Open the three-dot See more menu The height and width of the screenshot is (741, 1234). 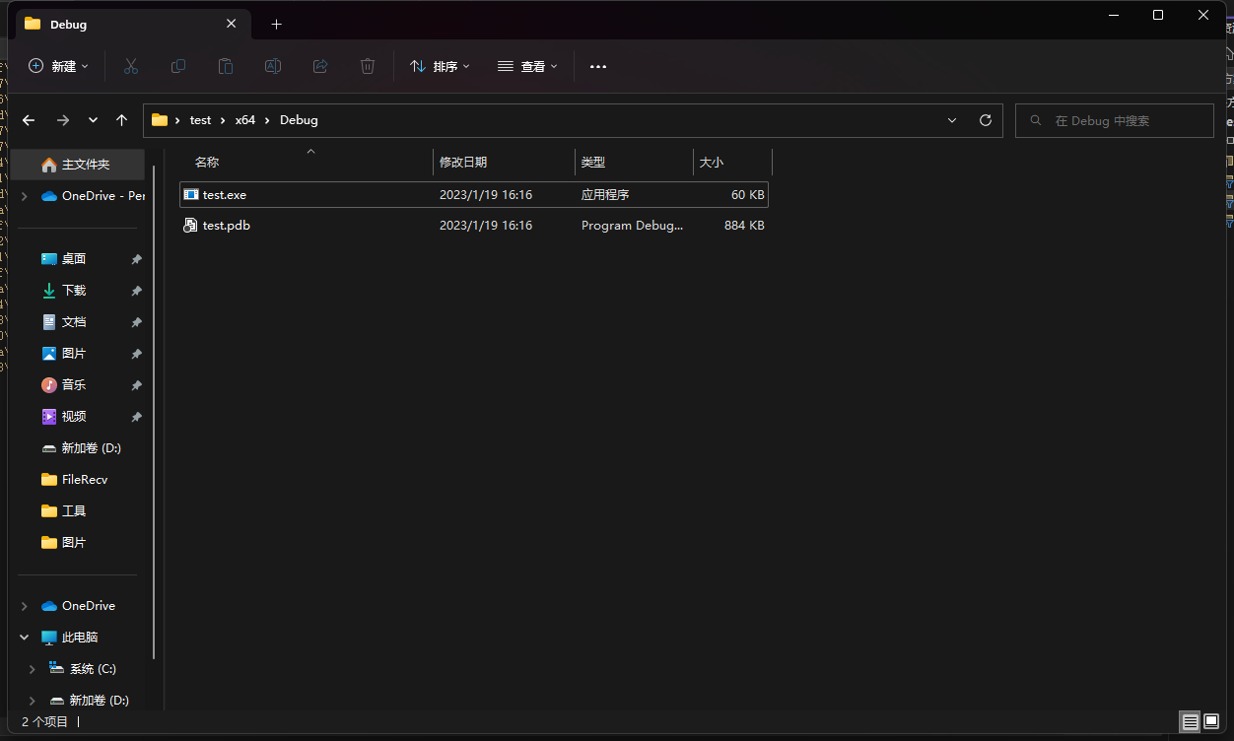pos(598,66)
